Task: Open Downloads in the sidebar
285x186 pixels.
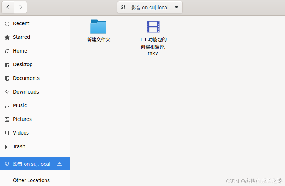Action: 35,92
